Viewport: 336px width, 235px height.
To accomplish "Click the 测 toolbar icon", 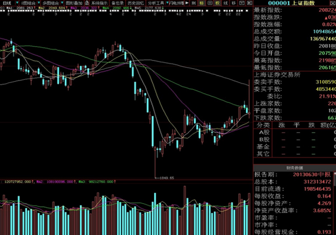I will [192, 3].
